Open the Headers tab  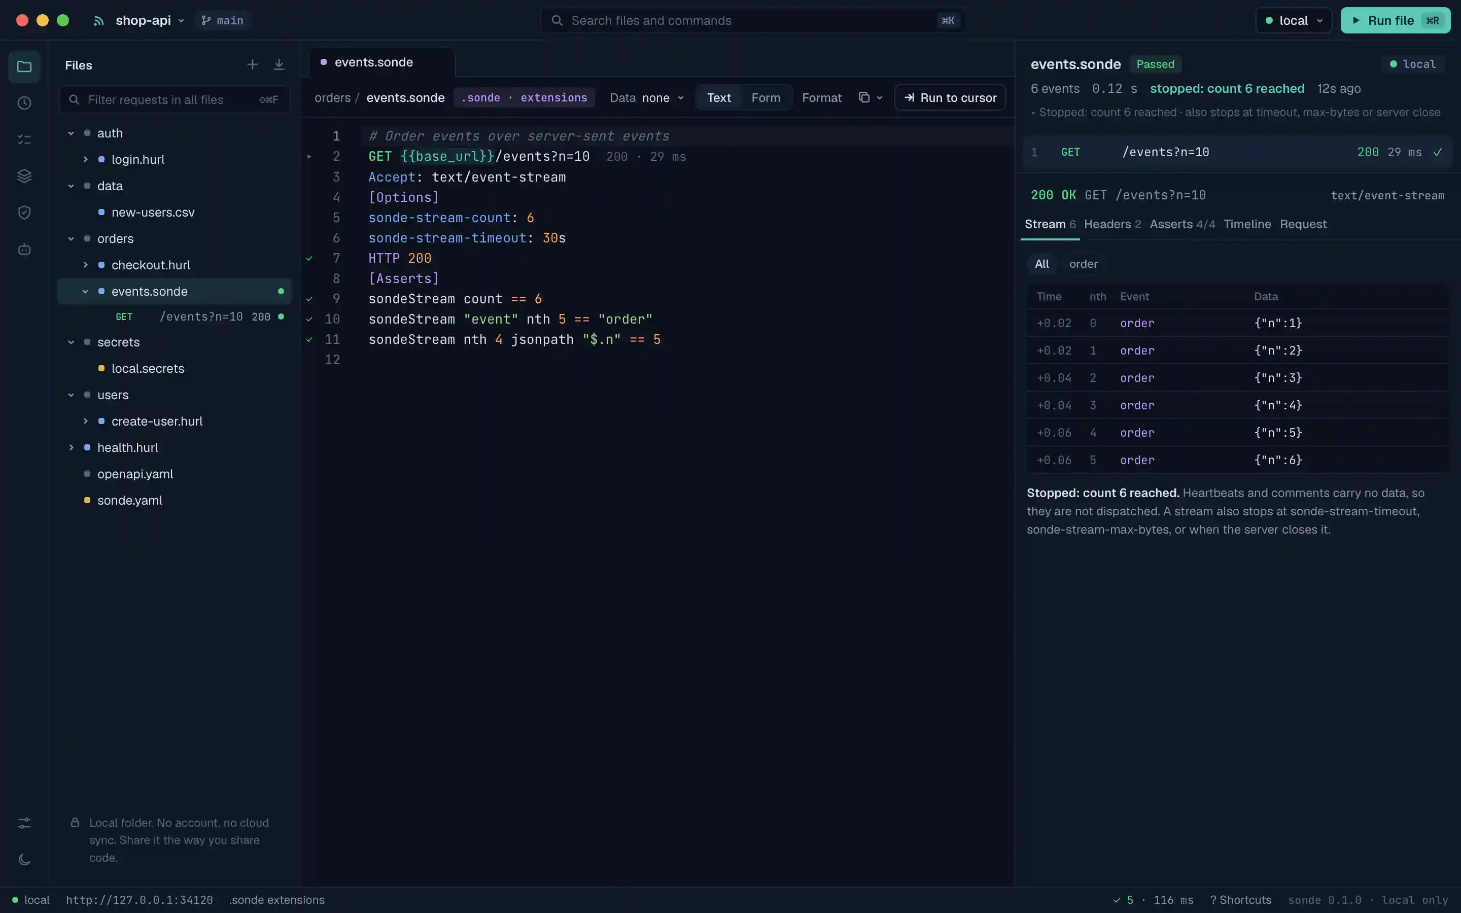(x=1112, y=224)
